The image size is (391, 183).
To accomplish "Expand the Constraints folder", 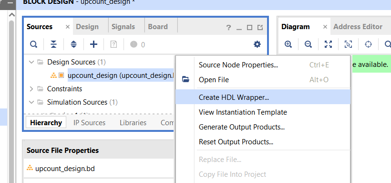I will [31, 89].
